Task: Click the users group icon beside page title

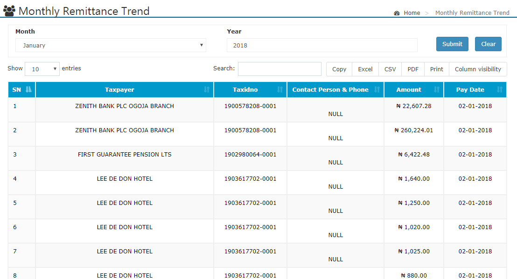Action: (x=9, y=11)
